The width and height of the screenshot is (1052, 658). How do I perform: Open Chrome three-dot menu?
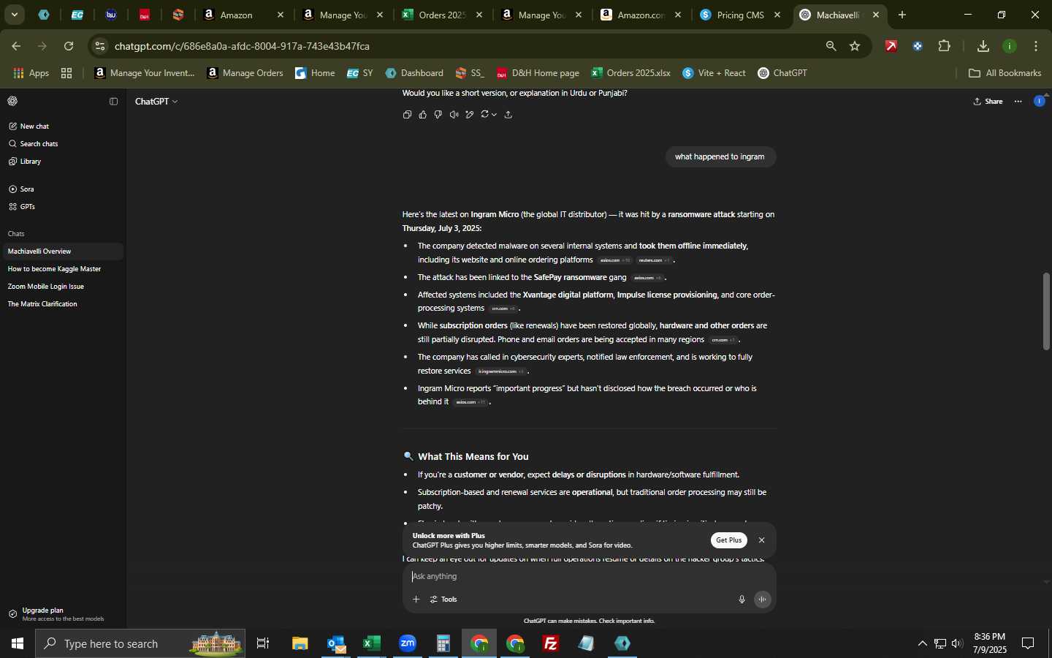pos(1036,46)
